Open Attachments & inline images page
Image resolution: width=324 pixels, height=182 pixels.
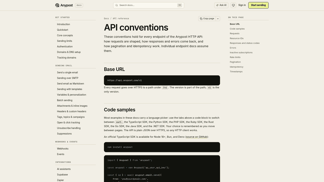click(x=72, y=106)
